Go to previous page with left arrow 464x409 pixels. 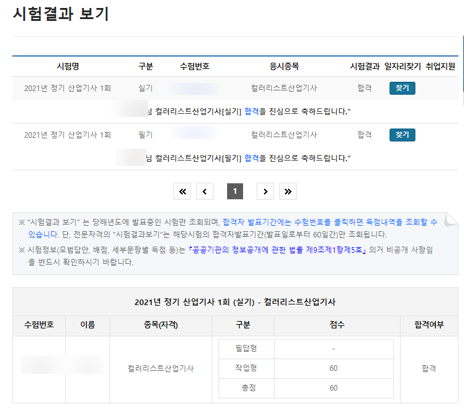point(205,191)
